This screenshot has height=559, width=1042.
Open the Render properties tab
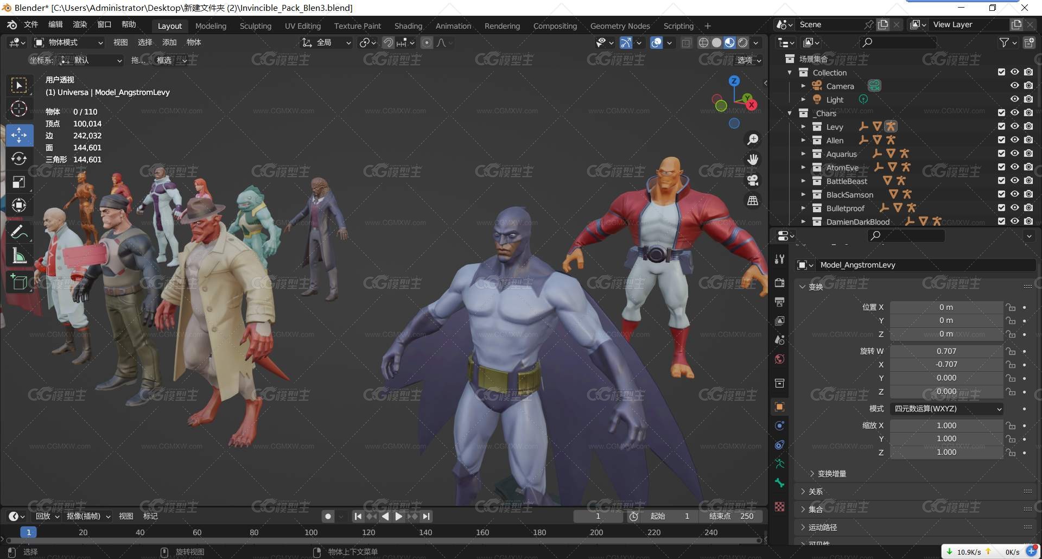(x=780, y=283)
